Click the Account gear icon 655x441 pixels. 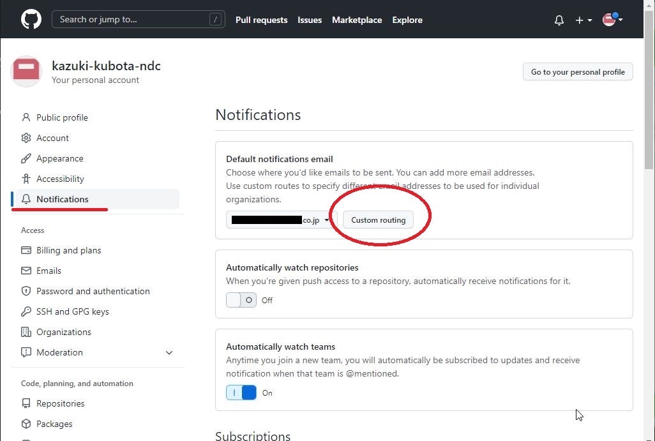pos(26,138)
